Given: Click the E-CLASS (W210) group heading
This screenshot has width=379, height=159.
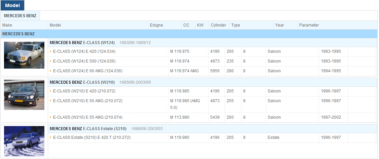Looking at the screenshot, I should coord(82,82).
